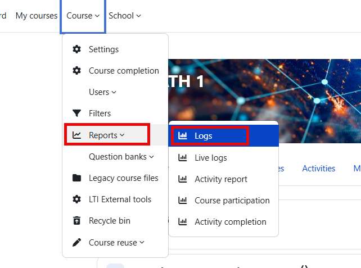Select Logs from Reports submenu

click(x=204, y=136)
